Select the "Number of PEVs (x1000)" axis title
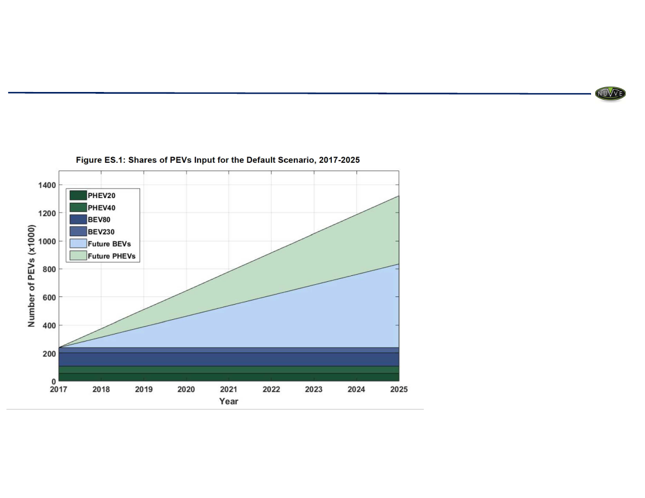The width and height of the screenshot is (645, 498). (x=31, y=276)
